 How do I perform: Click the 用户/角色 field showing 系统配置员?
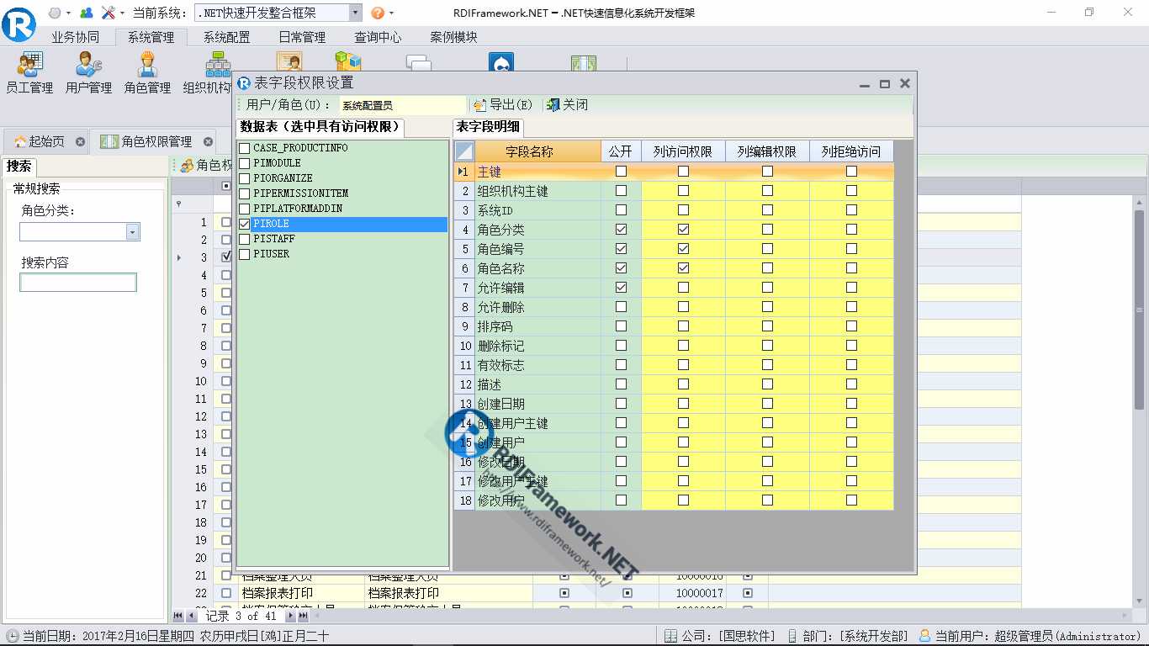402,105
